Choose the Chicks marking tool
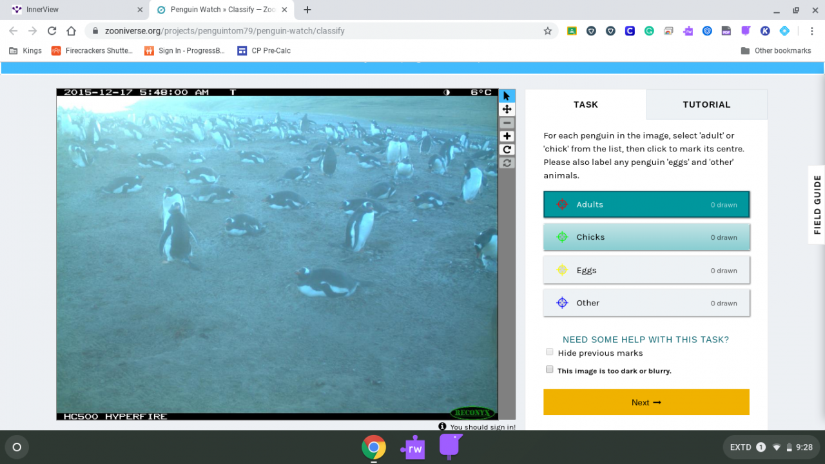This screenshot has height=464, width=825. point(646,237)
